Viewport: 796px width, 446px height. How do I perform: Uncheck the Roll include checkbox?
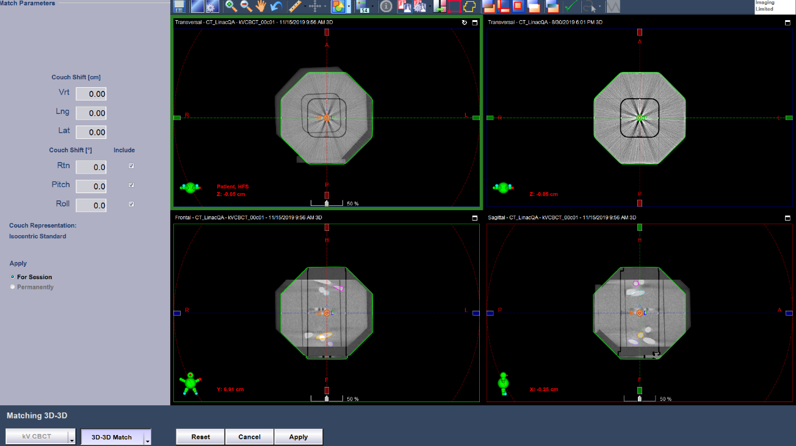pyautogui.click(x=131, y=204)
